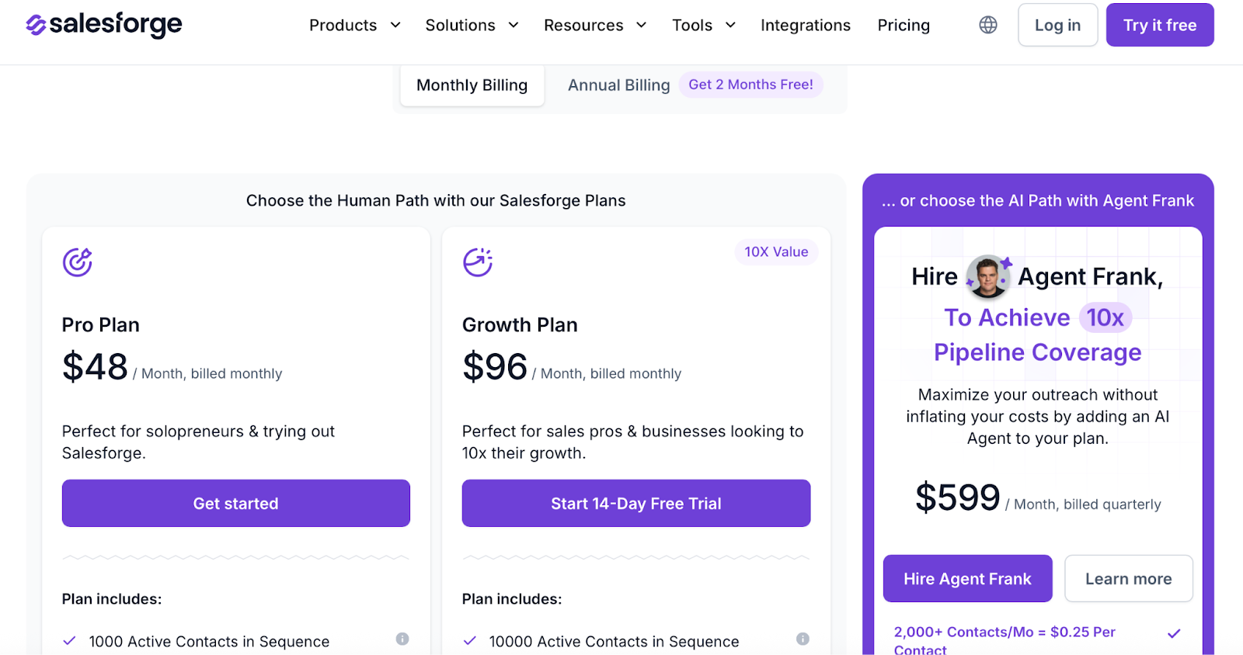1243x655 pixels.
Task: Click the checkmark beside 1000 Active Contacts
Action: point(69,639)
